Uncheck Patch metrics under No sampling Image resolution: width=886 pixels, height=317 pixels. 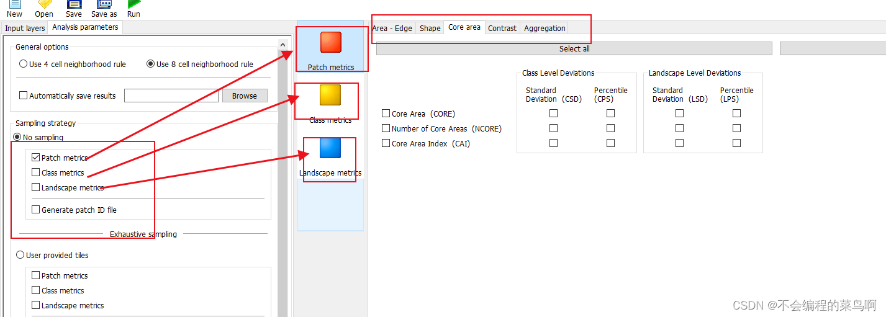(36, 158)
